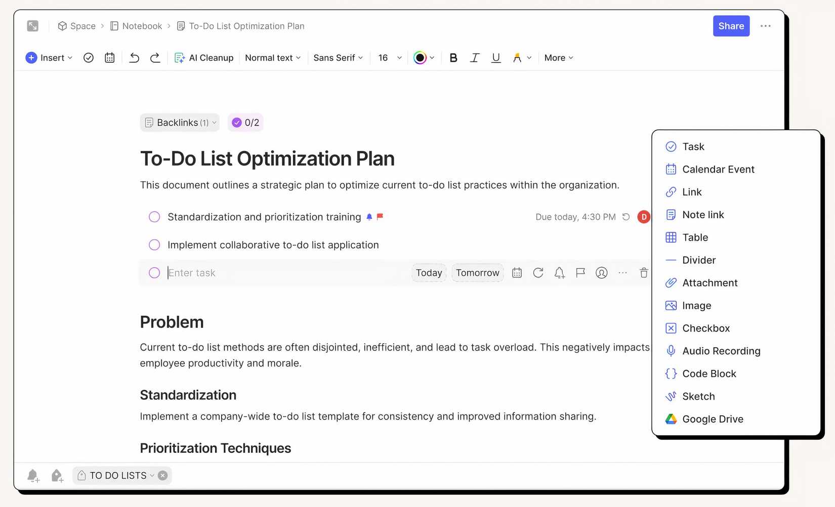Check off 'Standardization and prioritization training'
835x507 pixels.
point(154,217)
